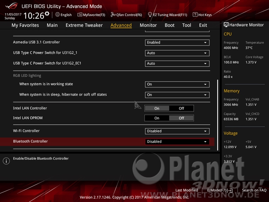Set Intel LAN OPROM to On

click(x=157, y=118)
